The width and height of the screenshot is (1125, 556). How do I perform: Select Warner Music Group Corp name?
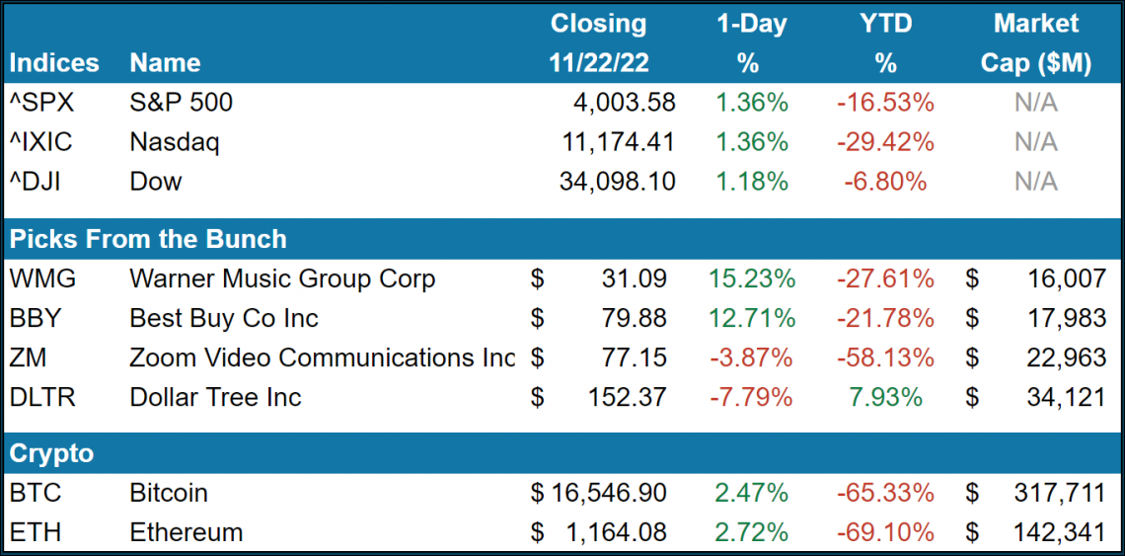tap(282, 279)
